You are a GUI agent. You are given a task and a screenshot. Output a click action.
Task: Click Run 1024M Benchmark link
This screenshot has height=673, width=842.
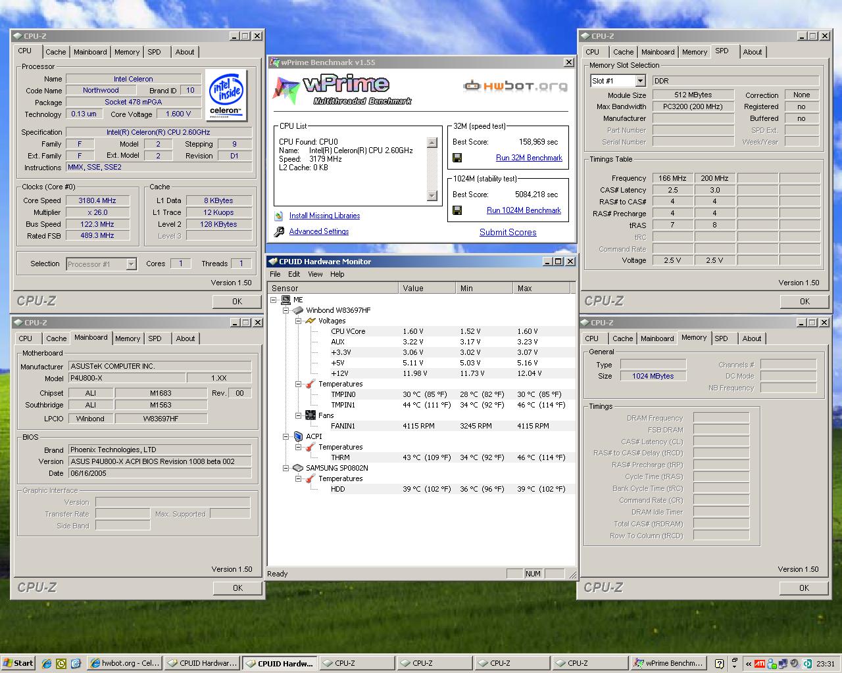[524, 210]
